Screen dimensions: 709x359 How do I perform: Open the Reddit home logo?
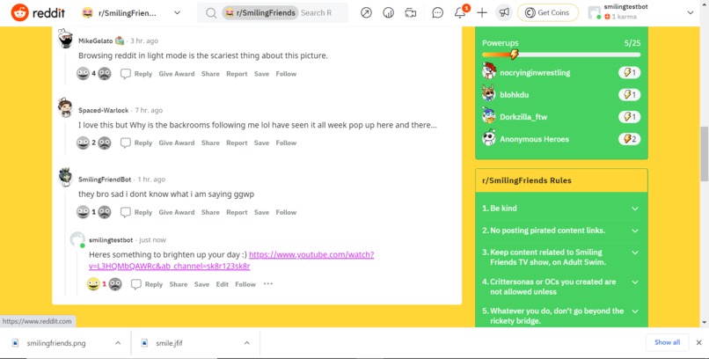pos(38,12)
